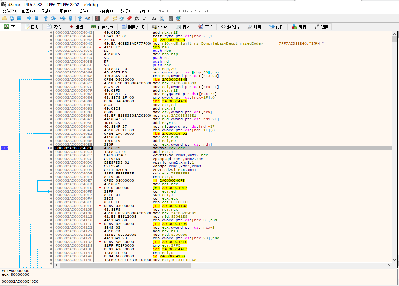Click the Run arrow toolbar icon
399x286 pixels.
point(29,18)
